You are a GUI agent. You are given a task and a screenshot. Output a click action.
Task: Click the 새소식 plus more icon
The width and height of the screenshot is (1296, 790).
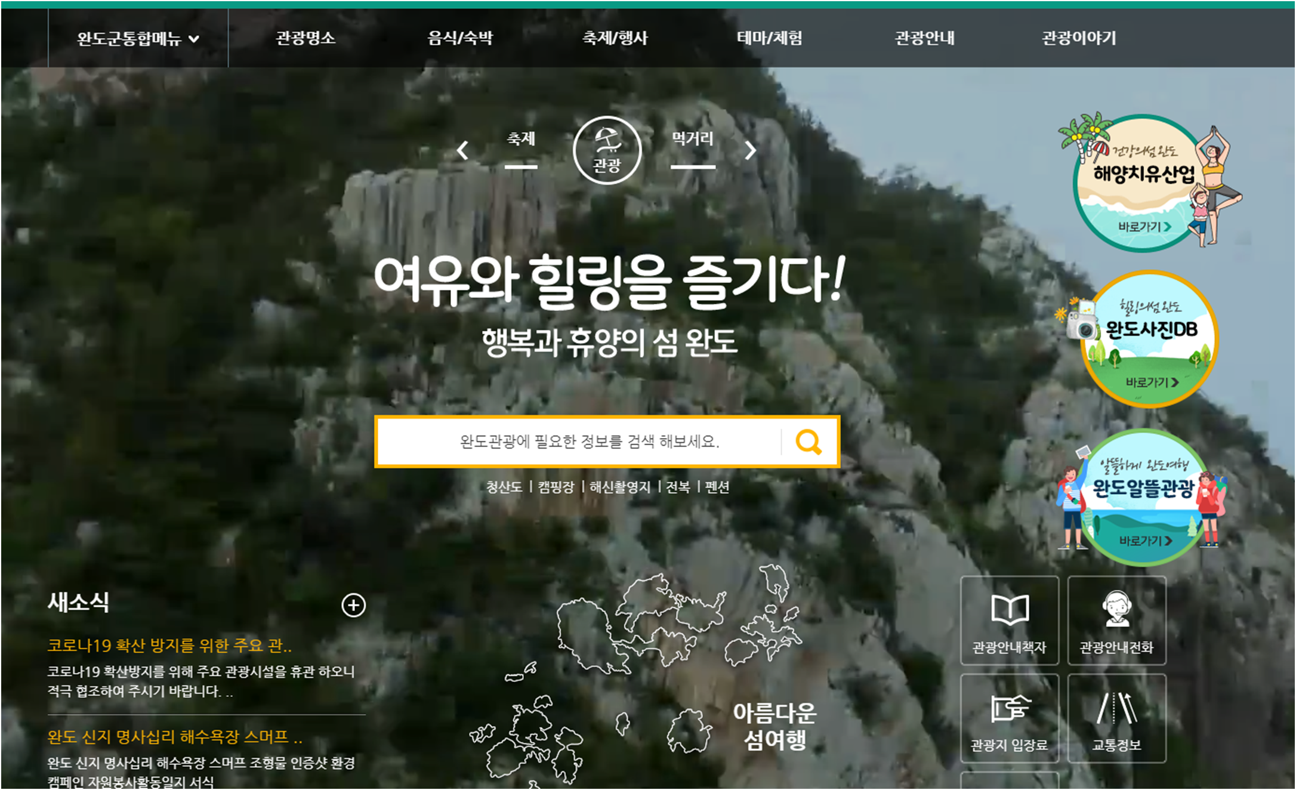point(353,605)
